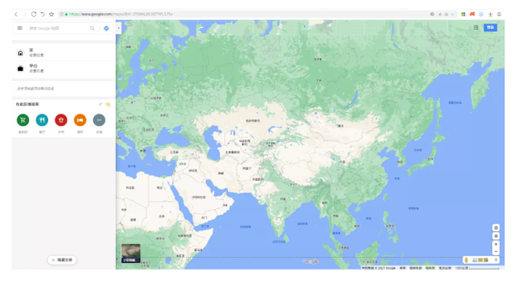This screenshot has width=525, height=282.
Task: Select the green groceries category icon
Action: pyautogui.click(x=23, y=120)
